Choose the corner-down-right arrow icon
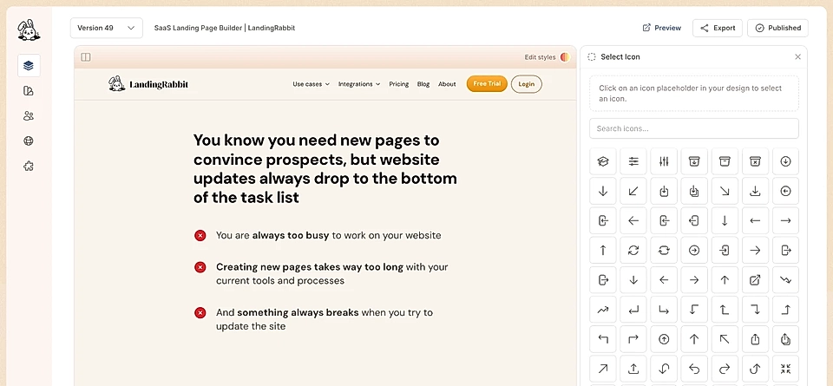Screen dimensions: 833x386 pyautogui.click(x=664, y=310)
